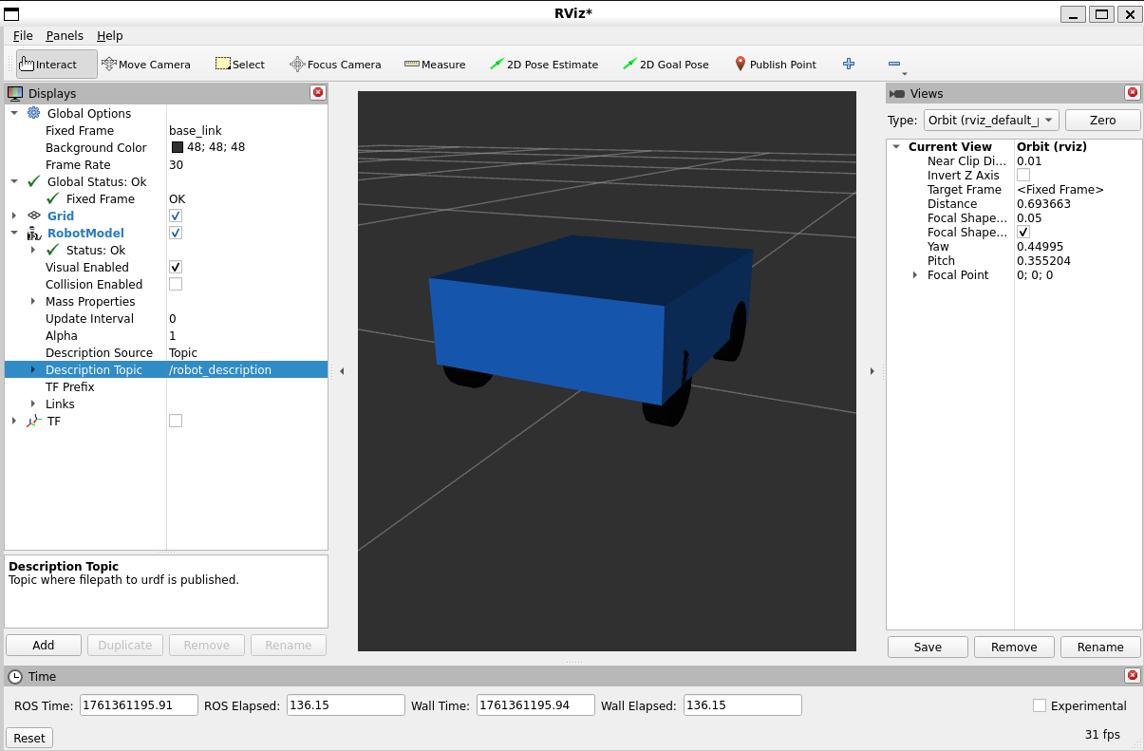The width and height of the screenshot is (1144, 751).
Task: Select the 2D Pose Estimate tool
Action: (544, 65)
